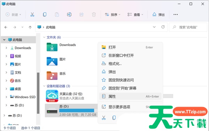Open the three-dot See more menu
This screenshot has height=131, width=209.
pos(176,15)
